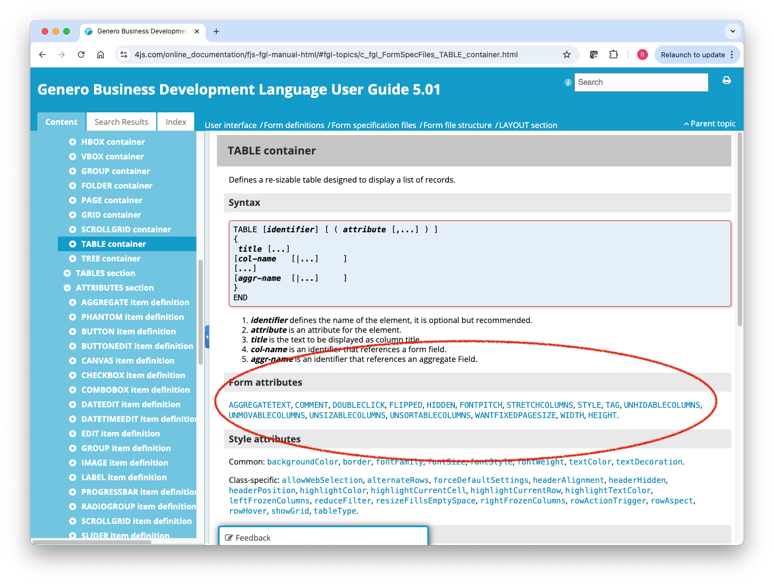
Task: Select TREE container topic
Action: (111, 259)
